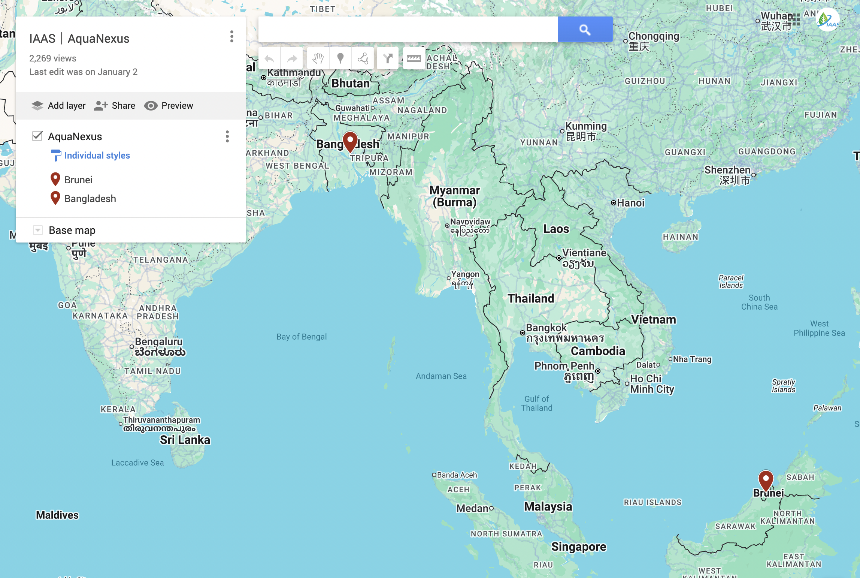The image size is (860, 578).
Task: Click the blue search button
Action: click(x=585, y=29)
